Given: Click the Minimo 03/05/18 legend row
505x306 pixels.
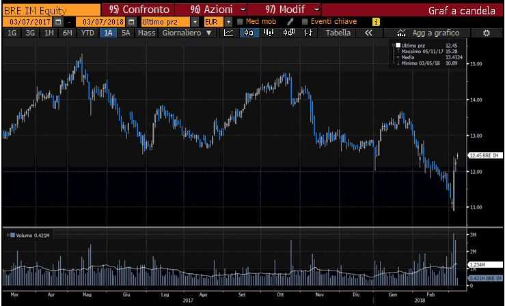Looking at the screenshot, I should point(428,63).
